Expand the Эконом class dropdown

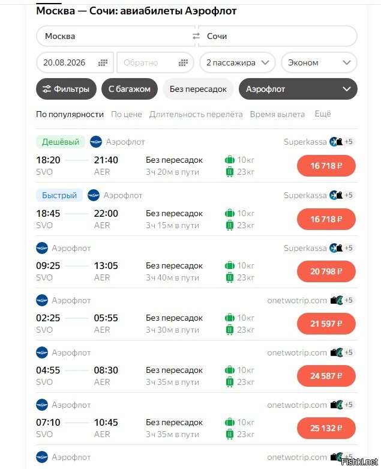(x=319, y=62)
